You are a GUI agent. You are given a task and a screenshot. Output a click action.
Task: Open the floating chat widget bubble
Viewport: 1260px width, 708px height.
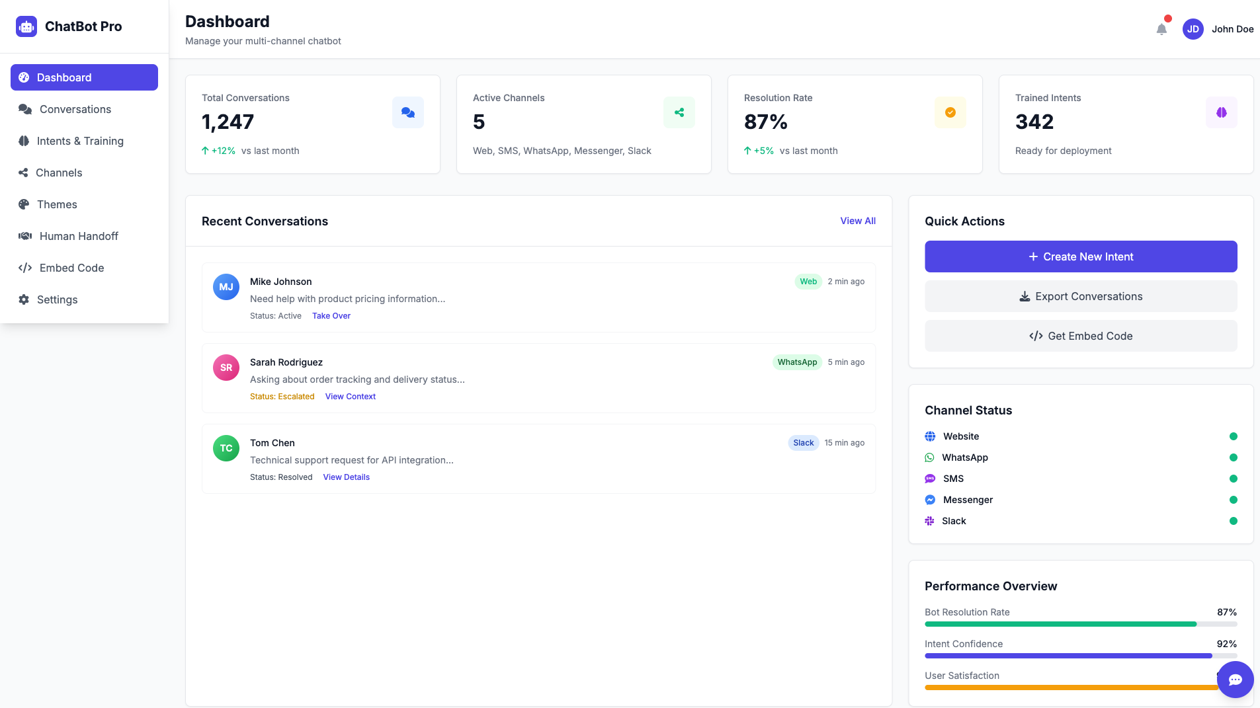[1234, 680]
